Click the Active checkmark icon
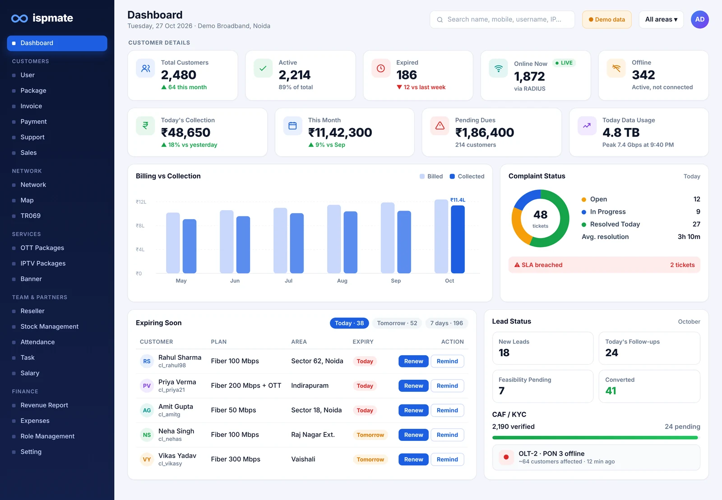This screenshot has height=500, width=722. point(263,69)
